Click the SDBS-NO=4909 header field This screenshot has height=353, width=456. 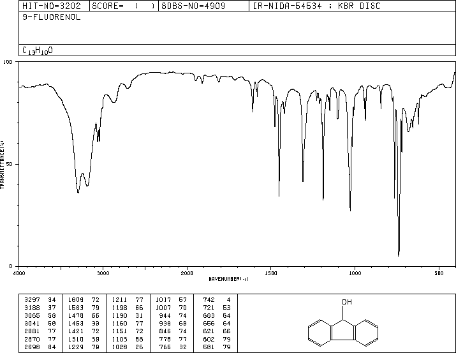click(203, 6)
